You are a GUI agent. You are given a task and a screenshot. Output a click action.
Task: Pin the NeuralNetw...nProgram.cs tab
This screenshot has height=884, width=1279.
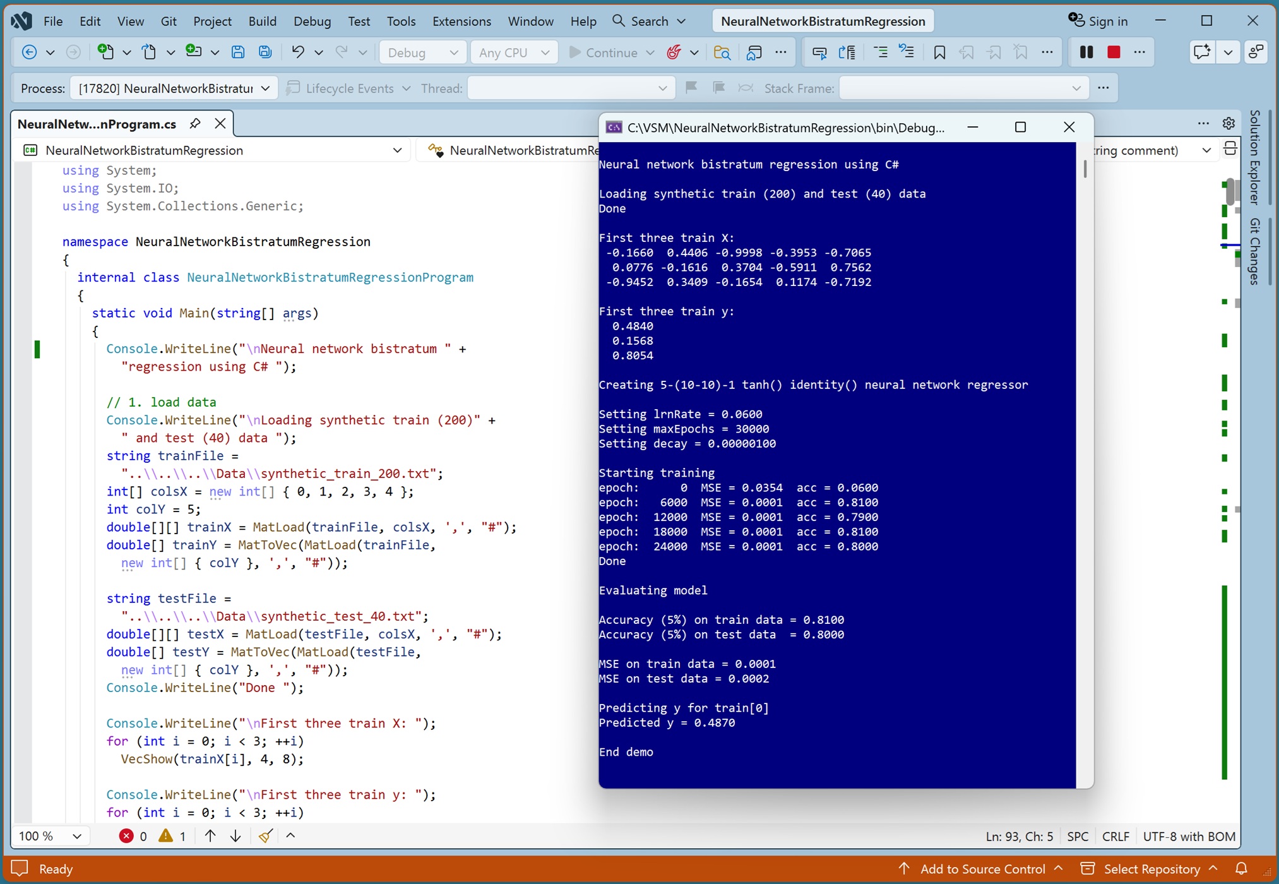click(x=195, y=124)
